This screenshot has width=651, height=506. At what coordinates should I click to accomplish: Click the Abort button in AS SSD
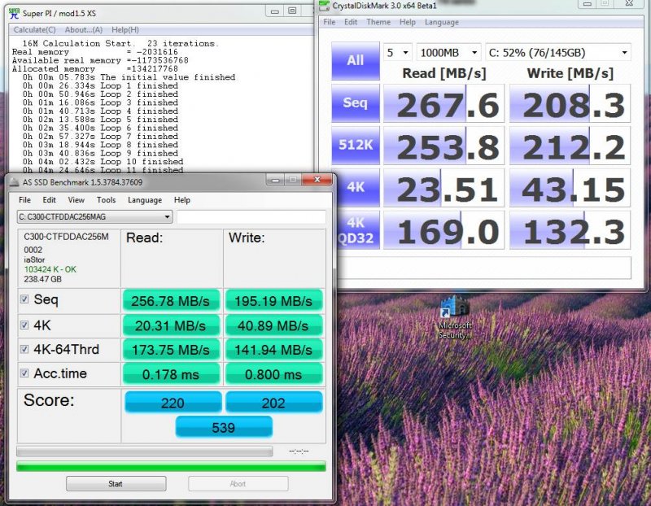coord(238,483)
